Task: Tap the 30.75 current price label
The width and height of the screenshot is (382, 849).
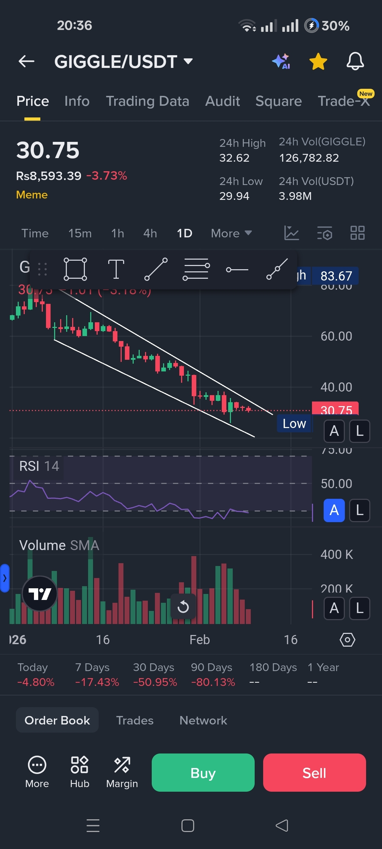Action: point(335,409)
